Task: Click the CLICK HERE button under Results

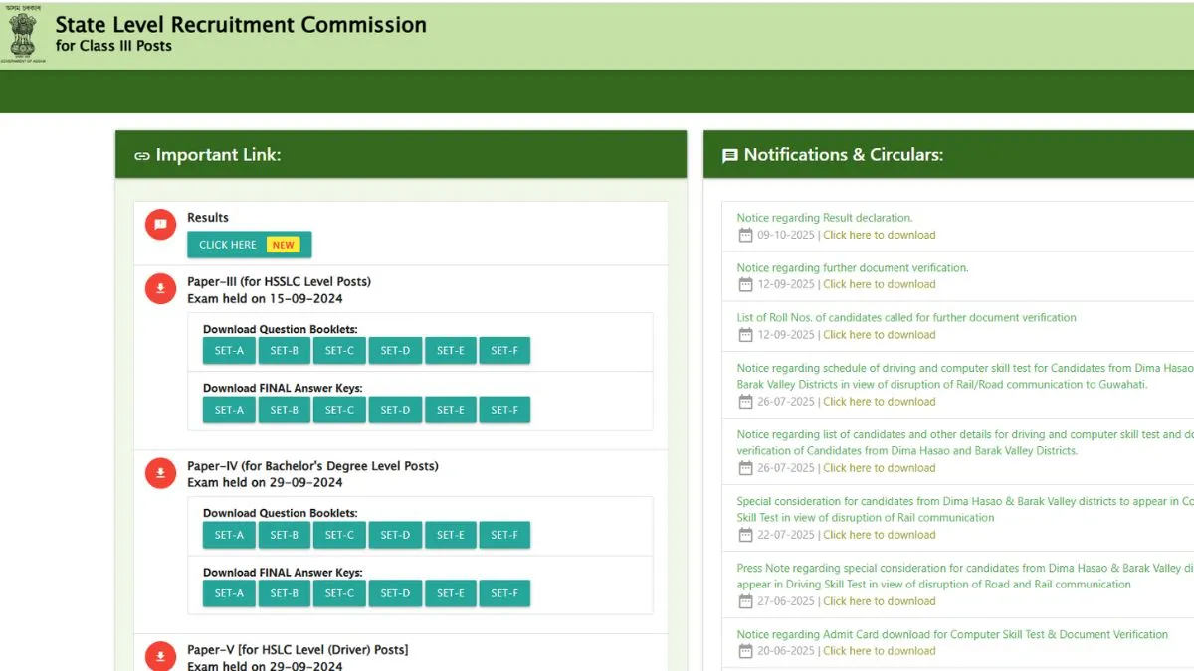Action: tap(227, 244)
